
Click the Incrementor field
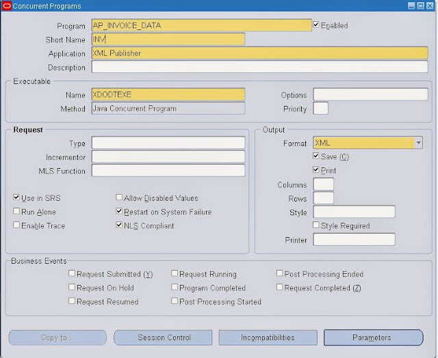tap(168, 156)
